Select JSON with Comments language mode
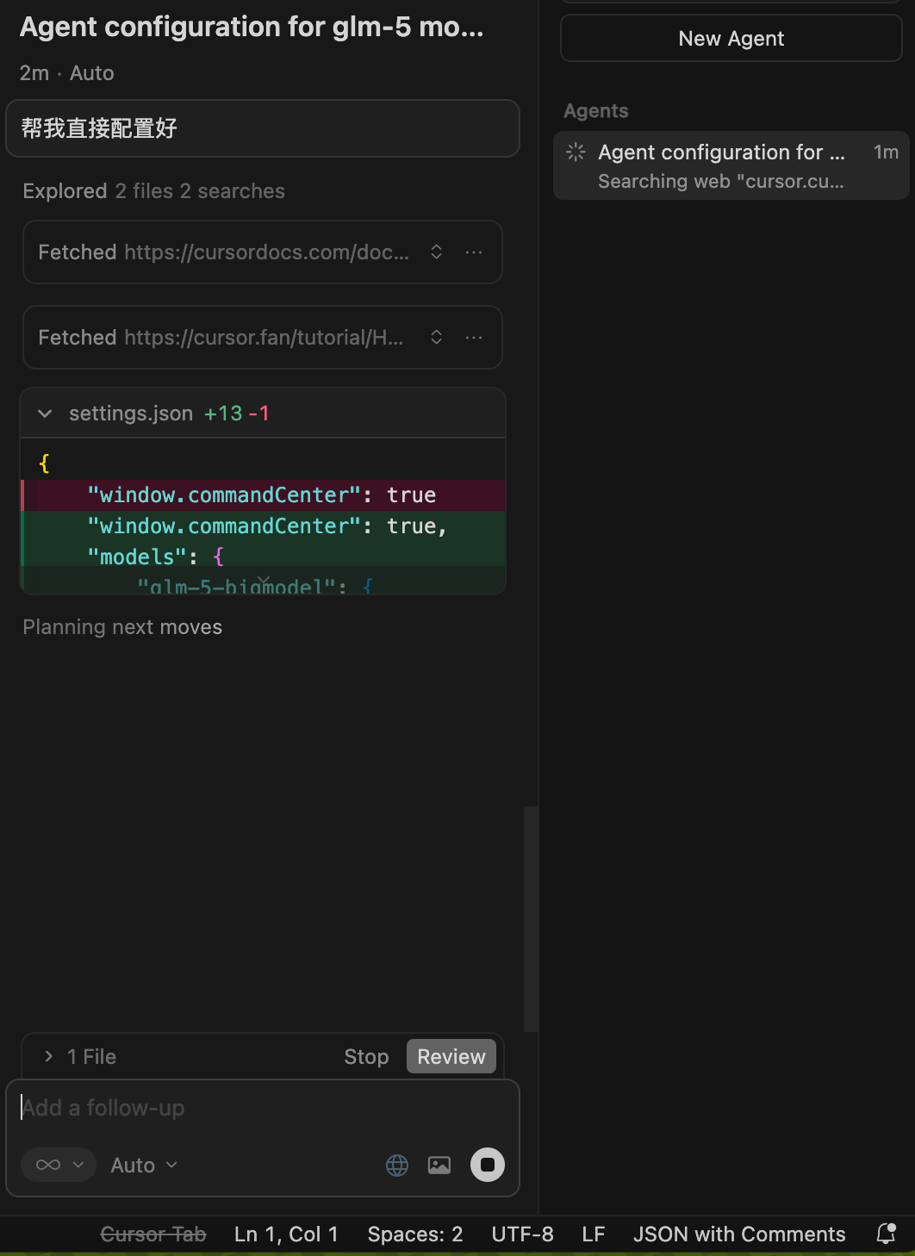This screenshot has width=915, height=1256. pos(739,1234)
